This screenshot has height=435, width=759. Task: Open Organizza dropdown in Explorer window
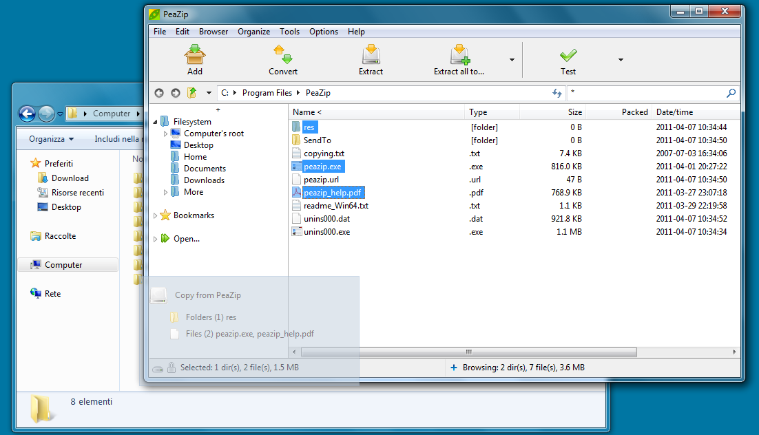(x=51, y=139)
